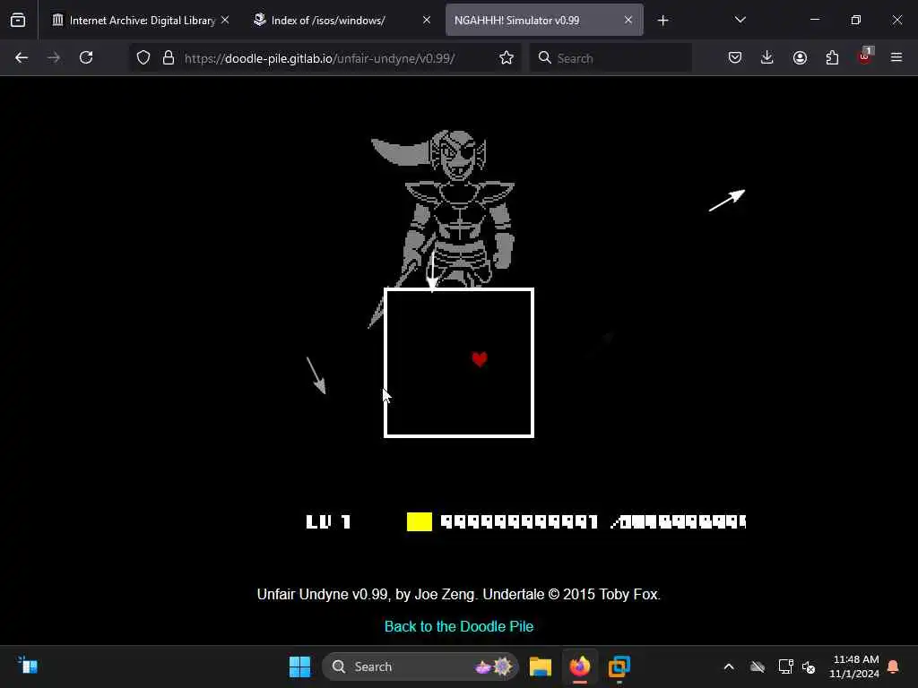Open File Explorer from the taskbar
Viewport: 918px width, 688px height.
tap(541, 666)
